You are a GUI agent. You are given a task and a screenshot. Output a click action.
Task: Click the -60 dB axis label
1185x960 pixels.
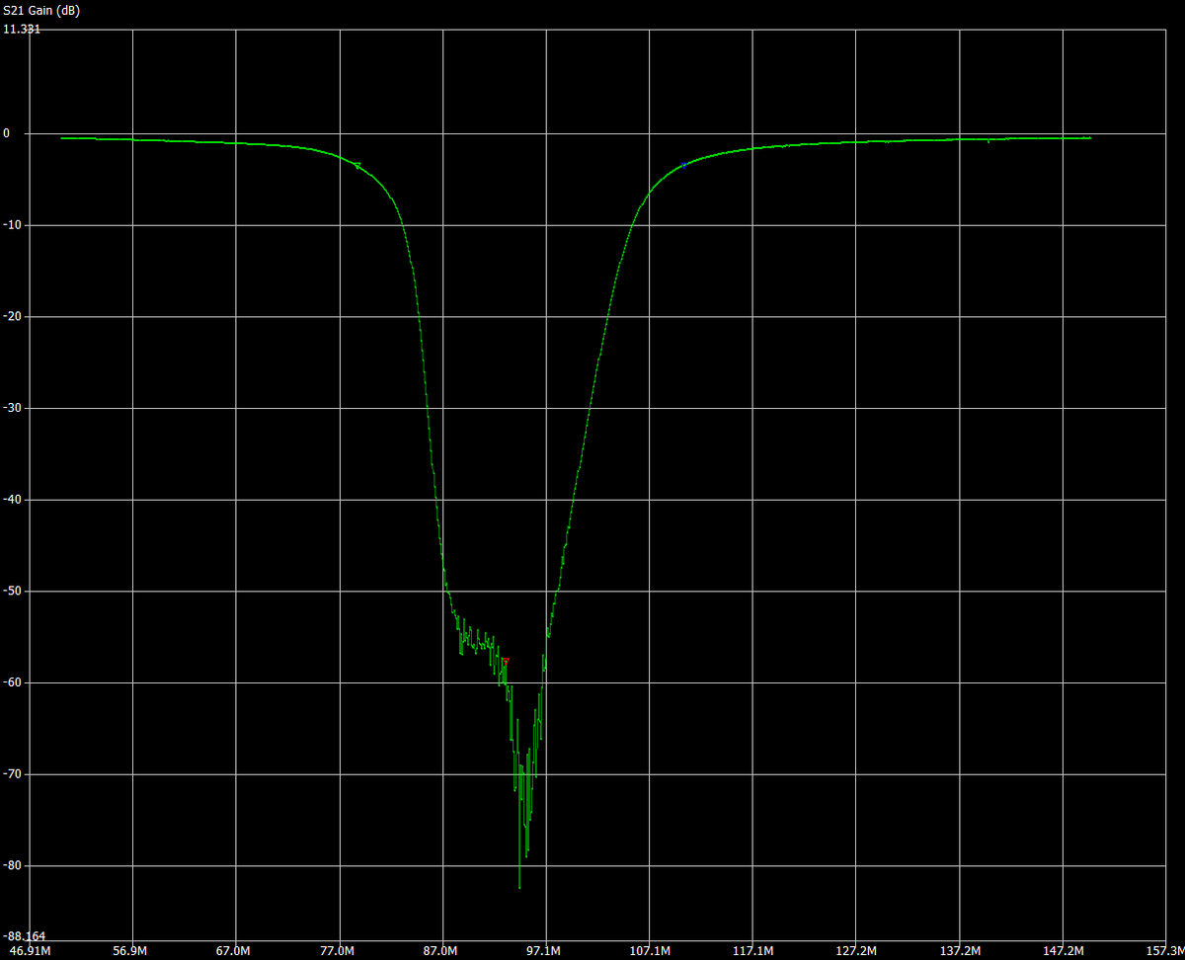[12, 682]
